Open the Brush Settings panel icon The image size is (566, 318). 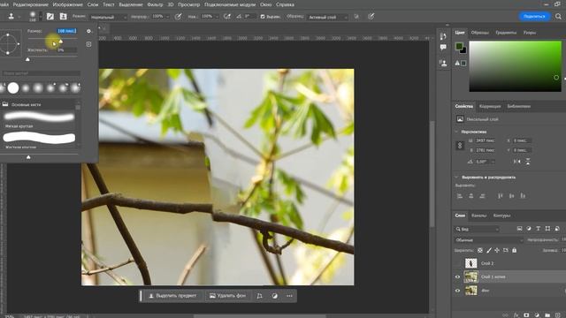point(50,17)
